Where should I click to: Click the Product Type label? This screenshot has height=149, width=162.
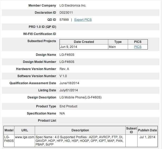(x=46, y=106)
